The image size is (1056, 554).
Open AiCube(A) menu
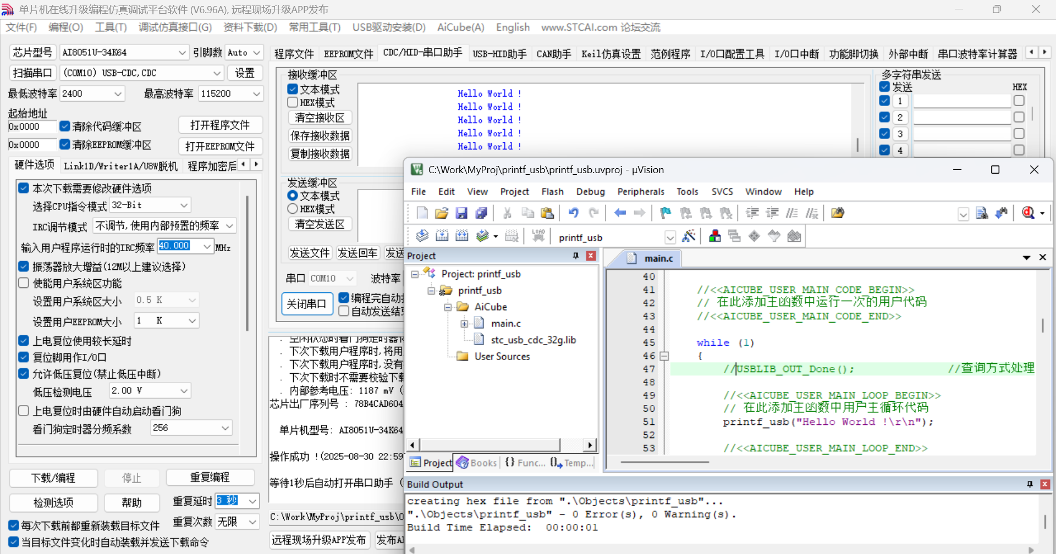tap(461, 27)
